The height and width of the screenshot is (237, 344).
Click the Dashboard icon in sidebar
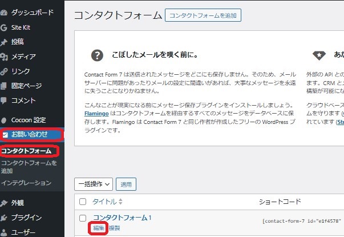[5, 13]
